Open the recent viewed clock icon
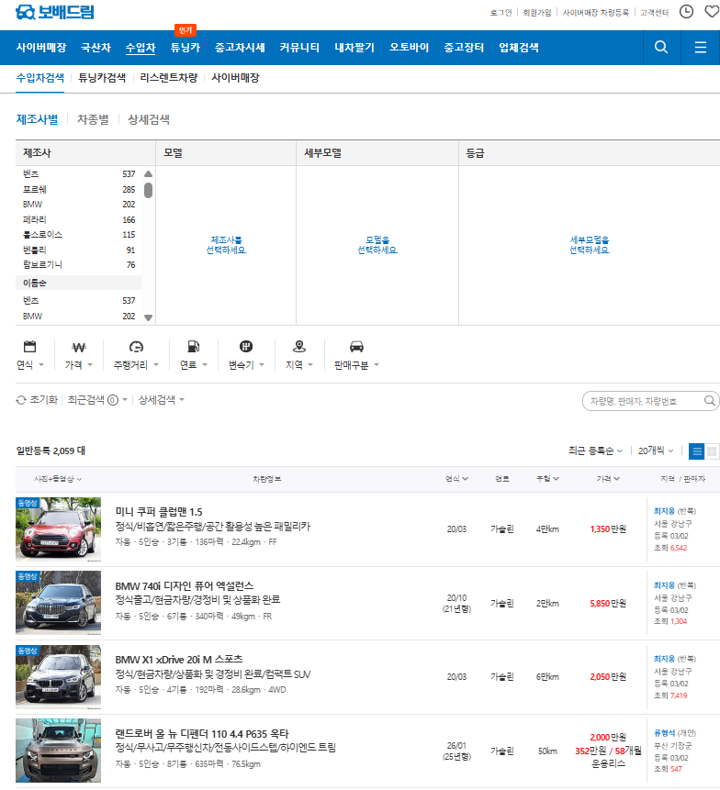The height and width of the screenshot is (790, 720). pos(686,12)
